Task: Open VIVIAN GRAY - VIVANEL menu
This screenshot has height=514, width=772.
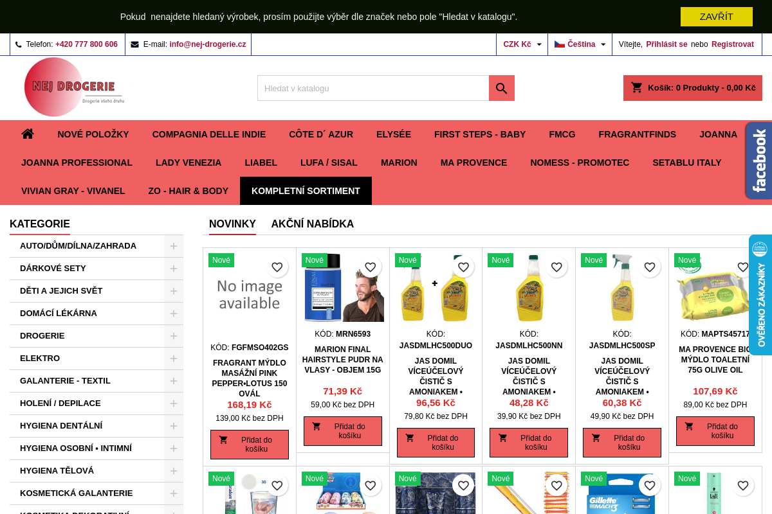Action: (x=73, y=191)
